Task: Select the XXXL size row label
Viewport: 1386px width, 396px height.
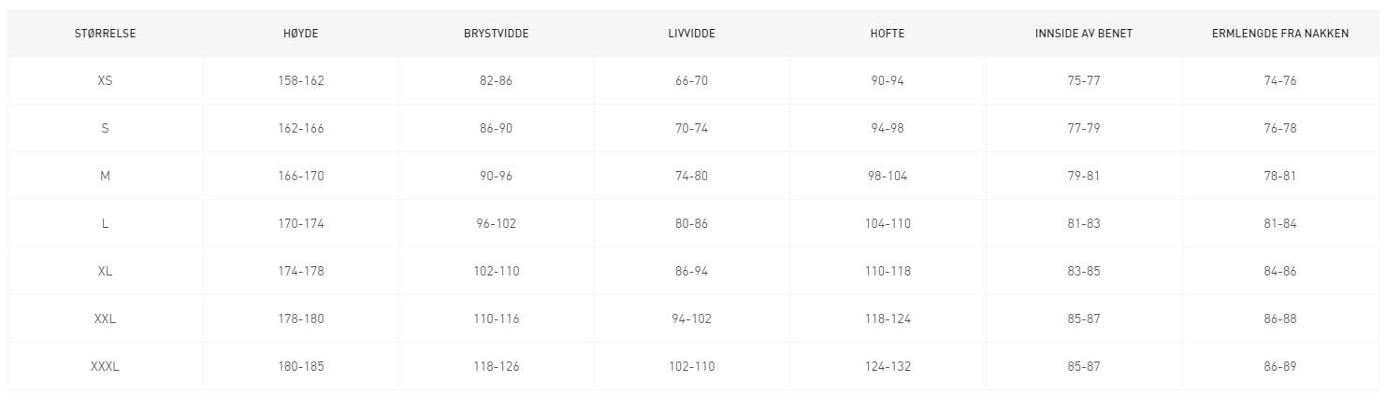Action: click(105, 367)
